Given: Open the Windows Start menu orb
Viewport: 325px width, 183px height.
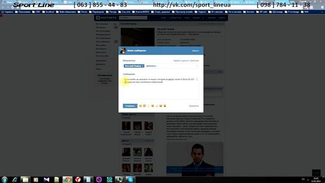Looking at the screenshot, I should pyautogui.click(x=5, y=179).
